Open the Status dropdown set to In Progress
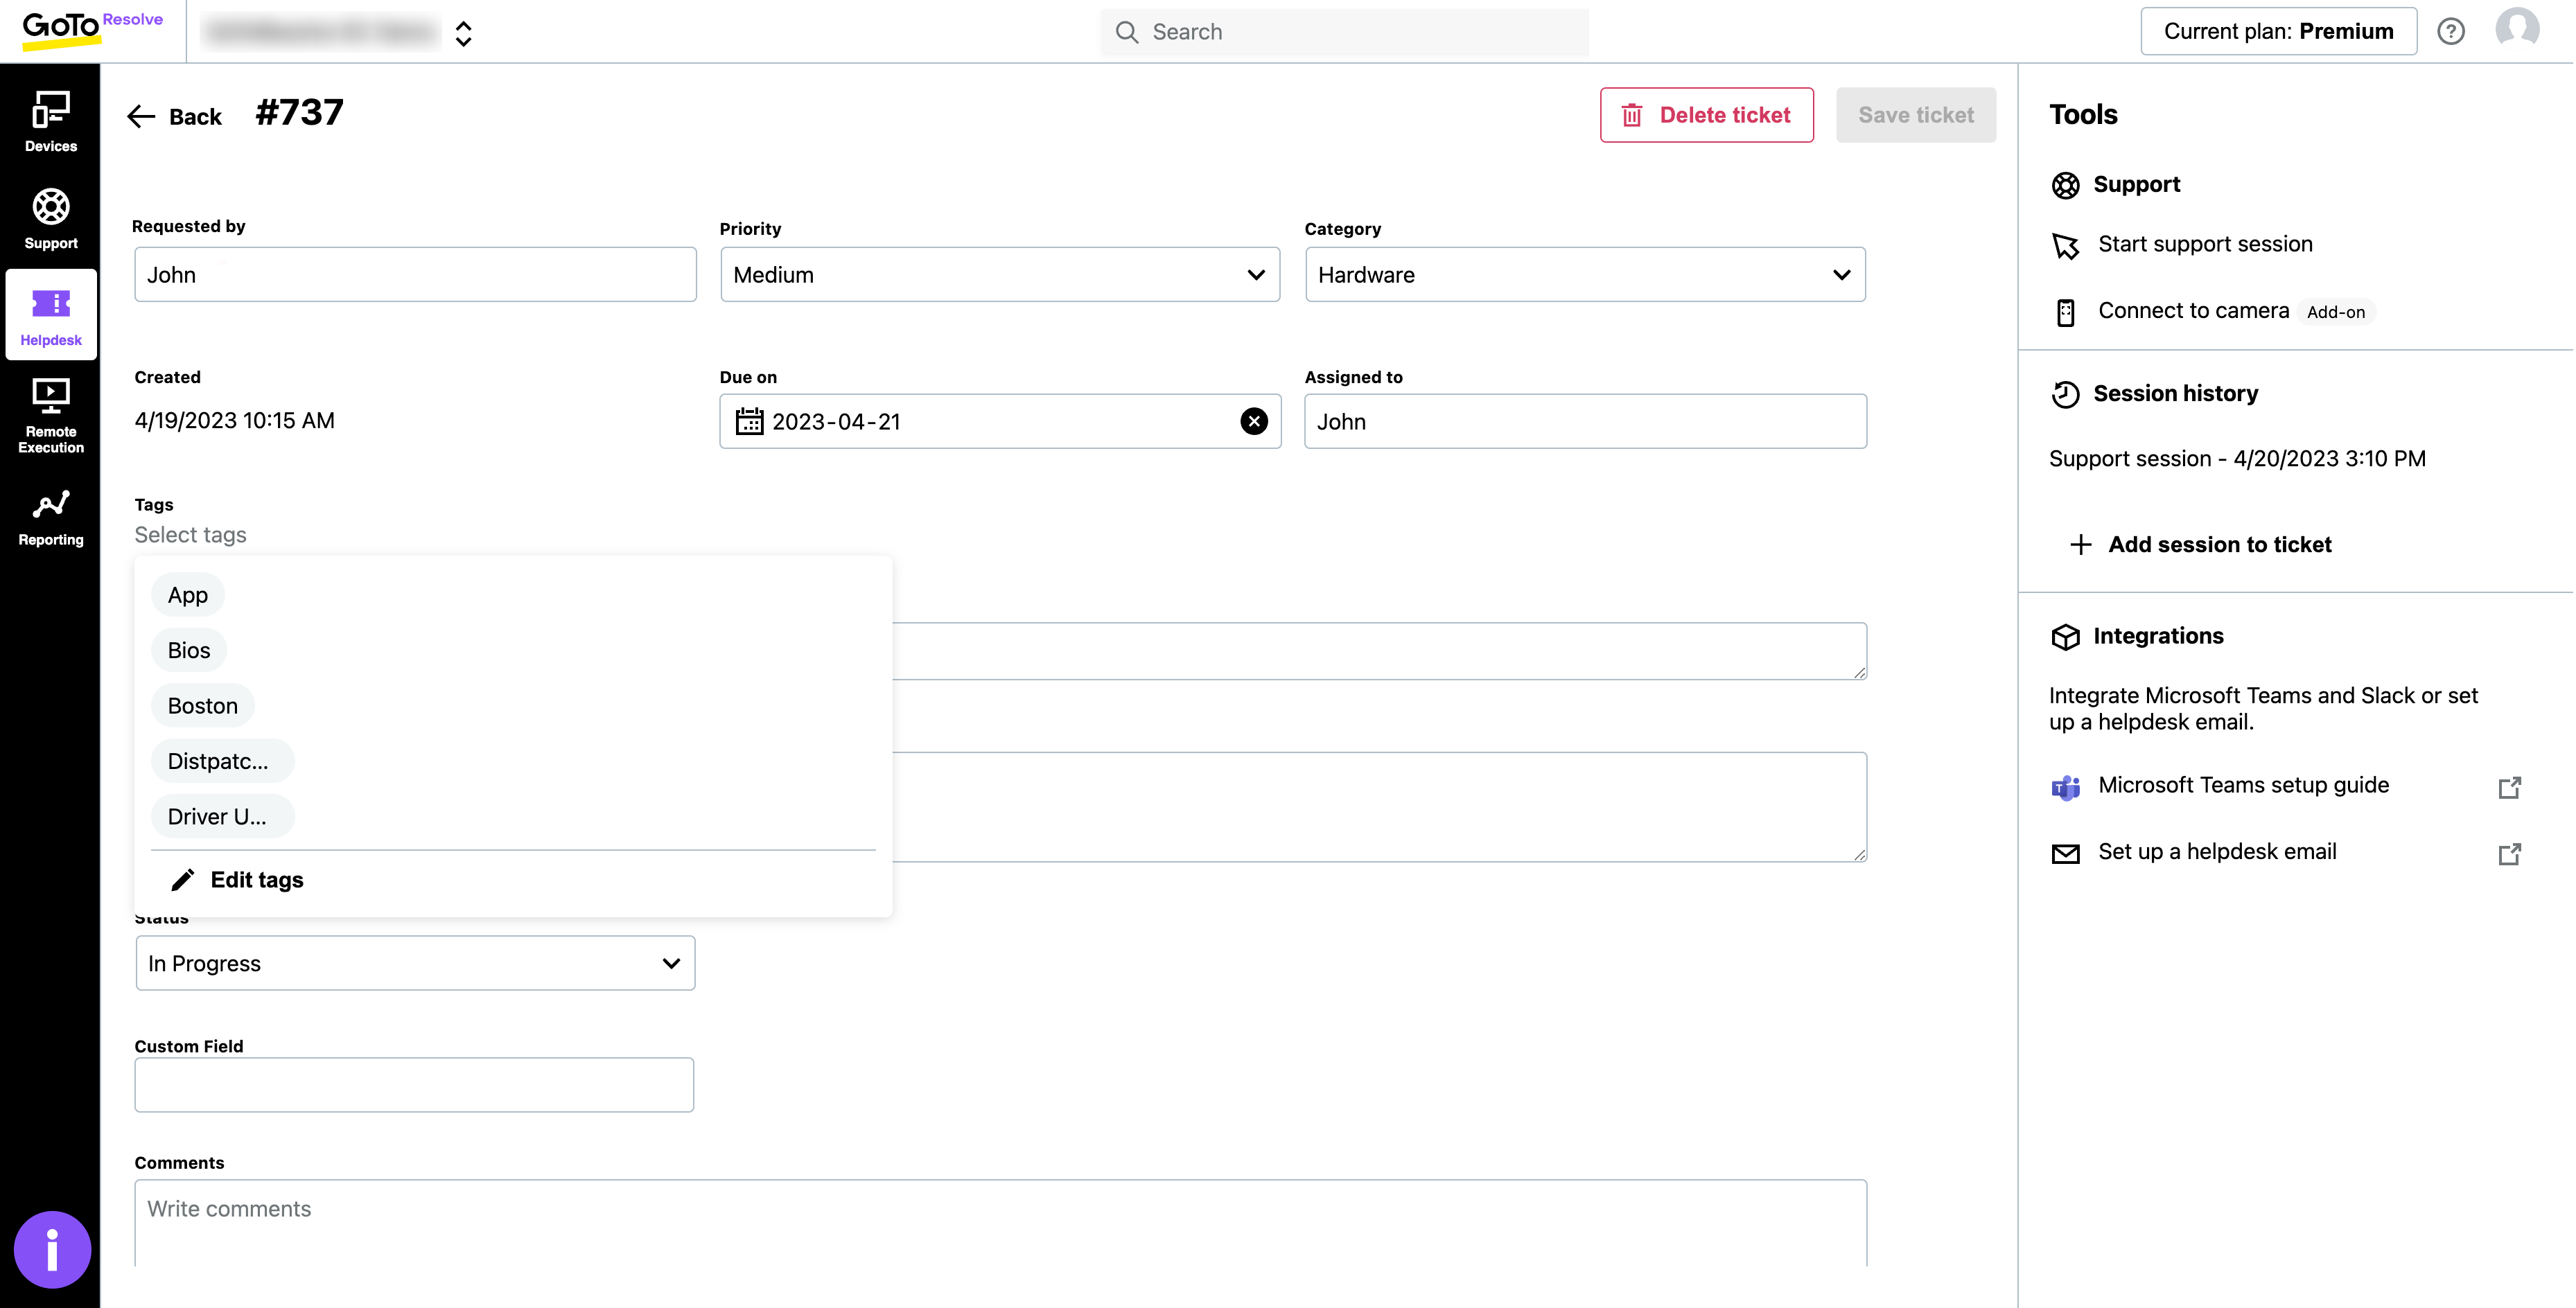2576x1308 pixels. 414,963
